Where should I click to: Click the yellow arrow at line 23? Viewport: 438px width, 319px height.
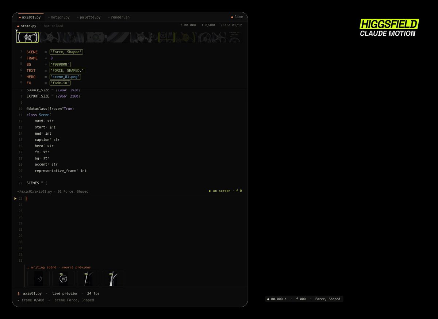click(x=15, y=199)
